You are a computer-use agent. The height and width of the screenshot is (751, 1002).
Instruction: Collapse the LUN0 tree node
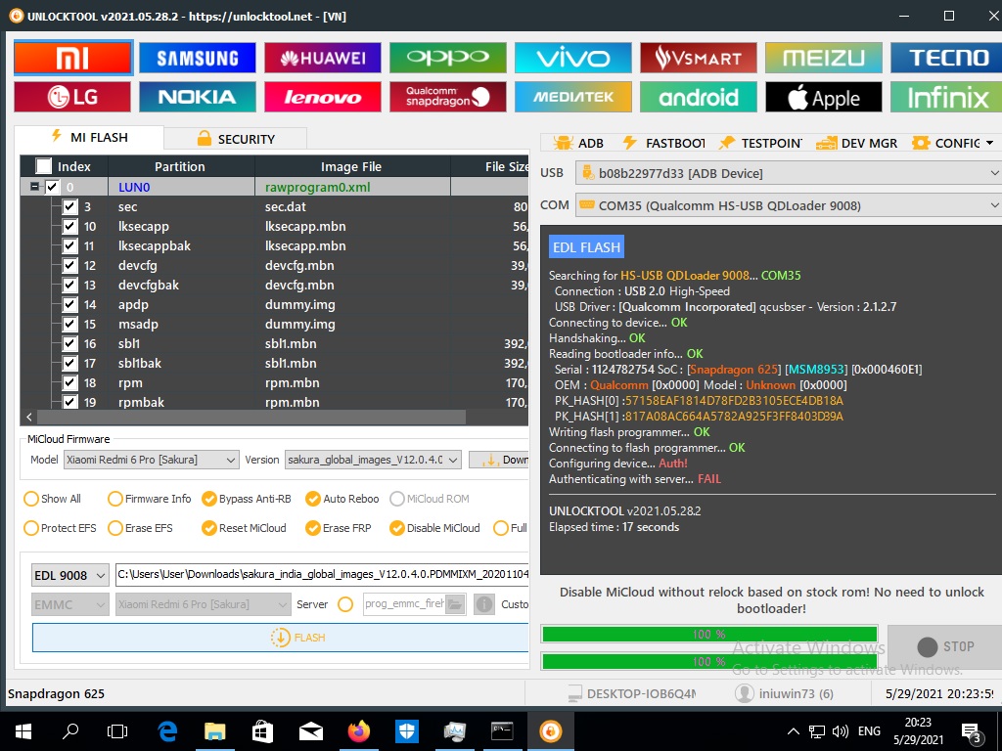pyautogui.click(x=34, y=187)
